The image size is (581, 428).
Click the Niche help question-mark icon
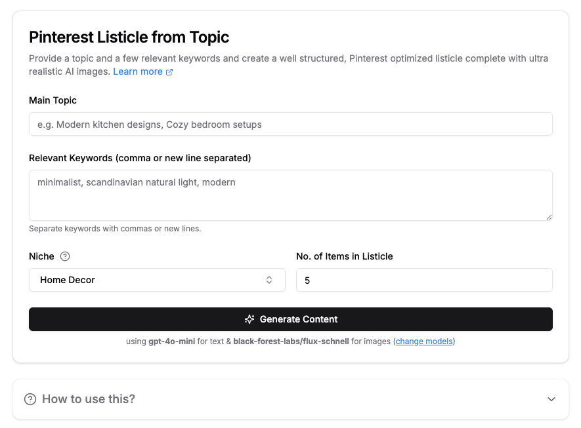coord(65,256)
